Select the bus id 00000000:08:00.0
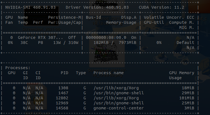 [x=106, y=37]
